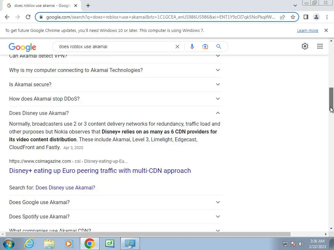334x250 pixels.
Task: Expand 'Can Akamai detect VPN?' question
Action: (x=115, y=56)
